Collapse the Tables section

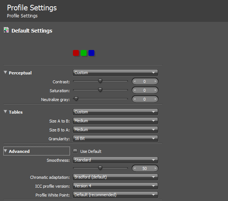click(6, 112)
